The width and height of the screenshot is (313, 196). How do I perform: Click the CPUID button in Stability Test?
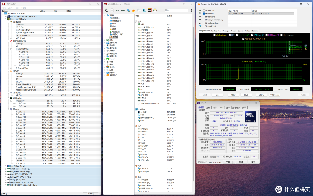[x=261, y=95]
